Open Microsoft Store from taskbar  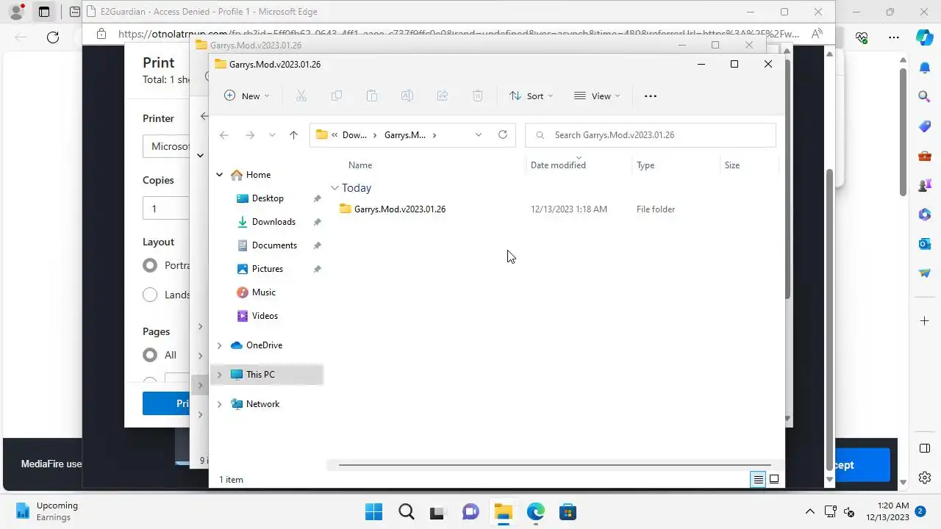click(x=568, y=511)
